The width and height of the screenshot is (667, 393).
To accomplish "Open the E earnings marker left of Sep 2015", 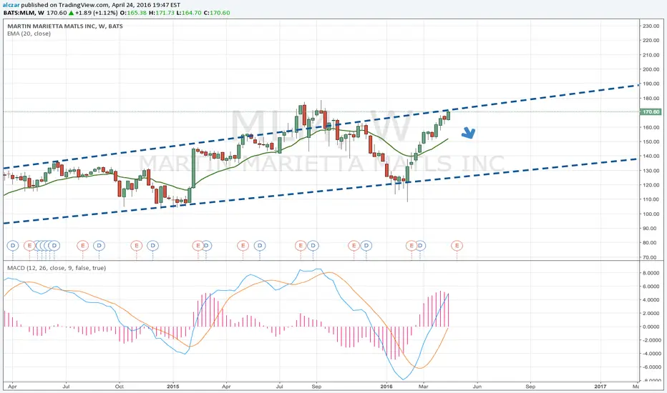I will 301,246.
